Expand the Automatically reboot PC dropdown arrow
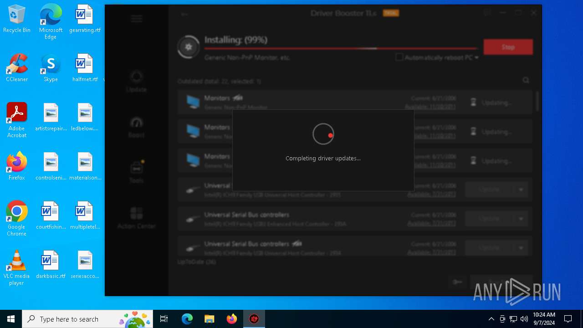This screenshot has width=583, height=328. tap(476, 58)
